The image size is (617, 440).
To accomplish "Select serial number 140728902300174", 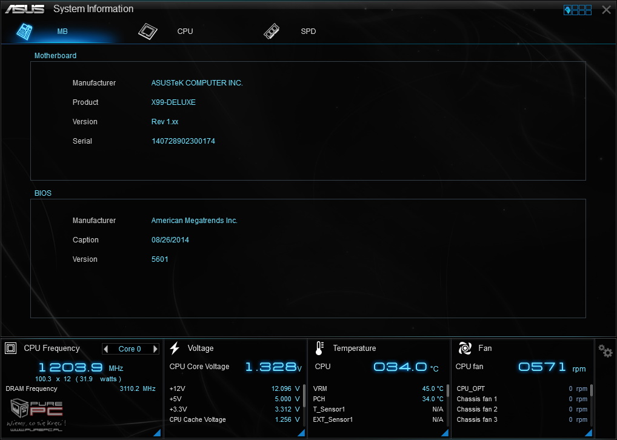I will [x=184, y=141].
